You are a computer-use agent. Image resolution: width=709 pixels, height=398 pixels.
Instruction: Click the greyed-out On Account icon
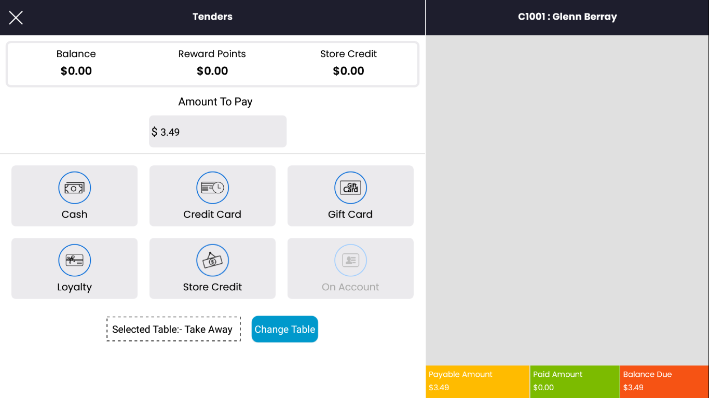click(350, 260)
